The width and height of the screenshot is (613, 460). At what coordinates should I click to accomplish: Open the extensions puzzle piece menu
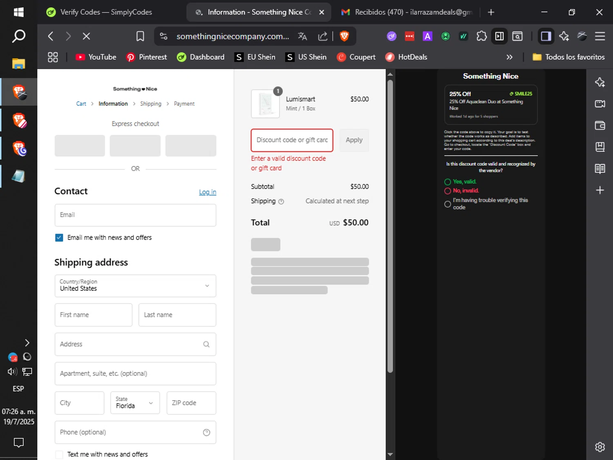tap(482, 36)
